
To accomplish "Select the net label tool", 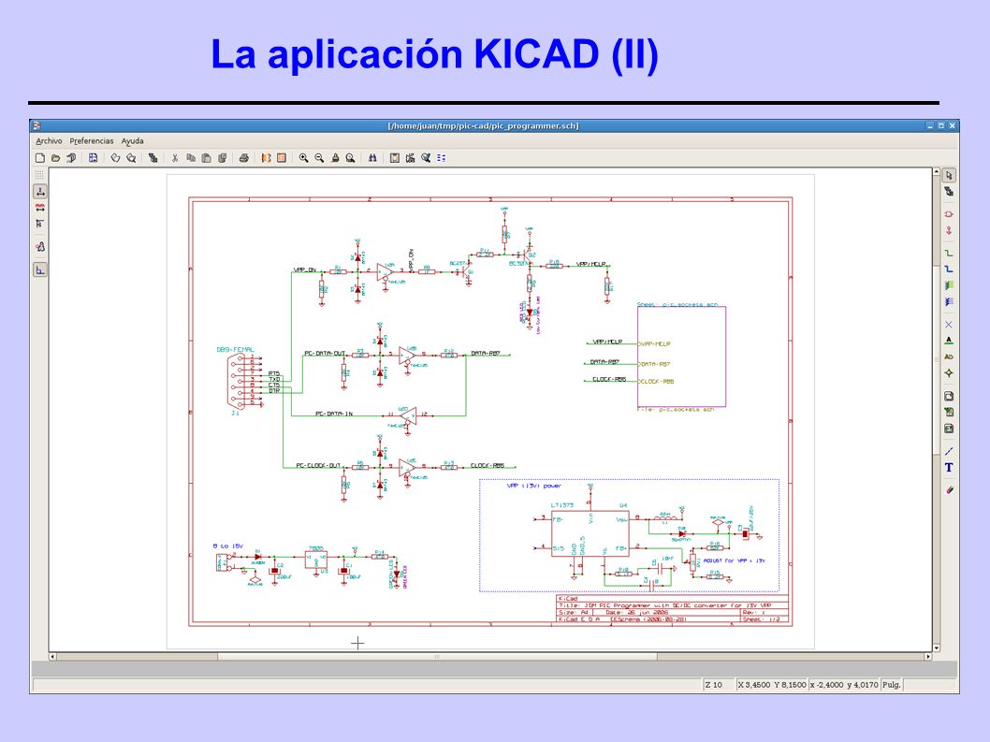I will point(948,341).
